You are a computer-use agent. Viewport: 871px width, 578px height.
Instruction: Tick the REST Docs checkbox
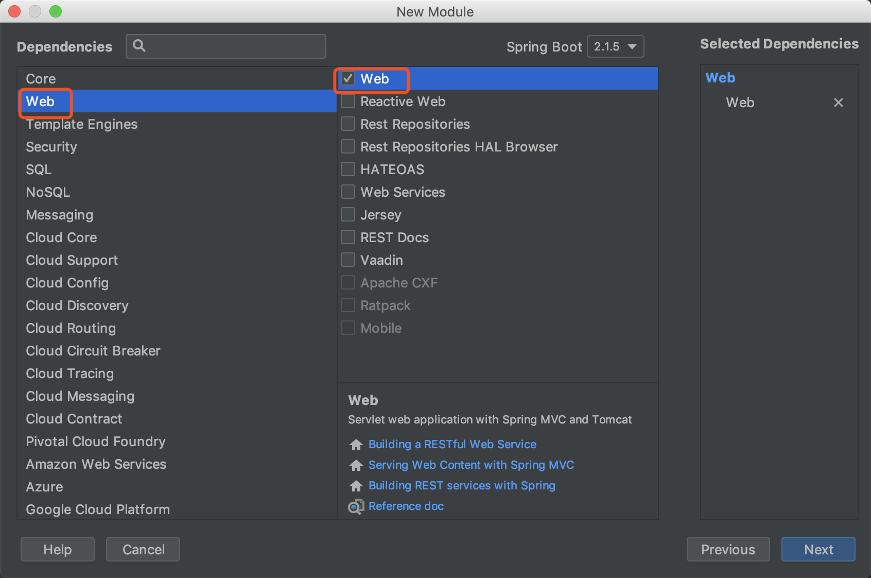(348, 237)
